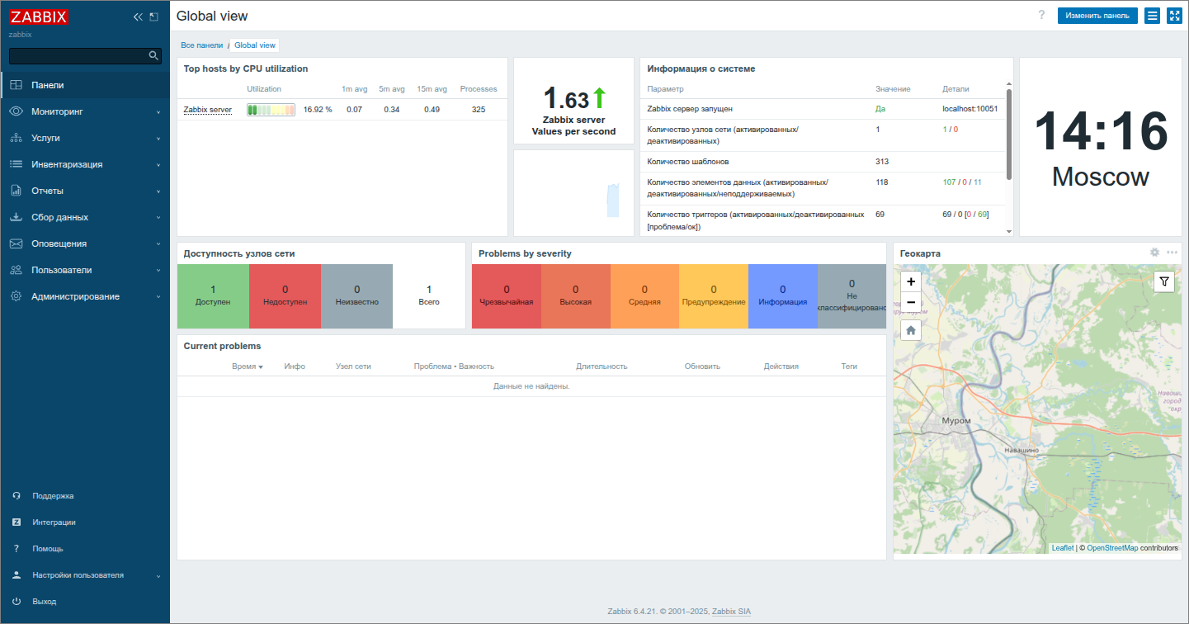Click the Инвентаризация list icon
The width and height of the screenshot is (1189, 624).
16,164
